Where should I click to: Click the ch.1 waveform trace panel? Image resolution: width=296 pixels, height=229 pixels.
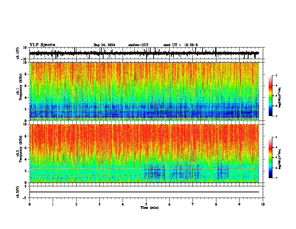click(x=146, y=53)
